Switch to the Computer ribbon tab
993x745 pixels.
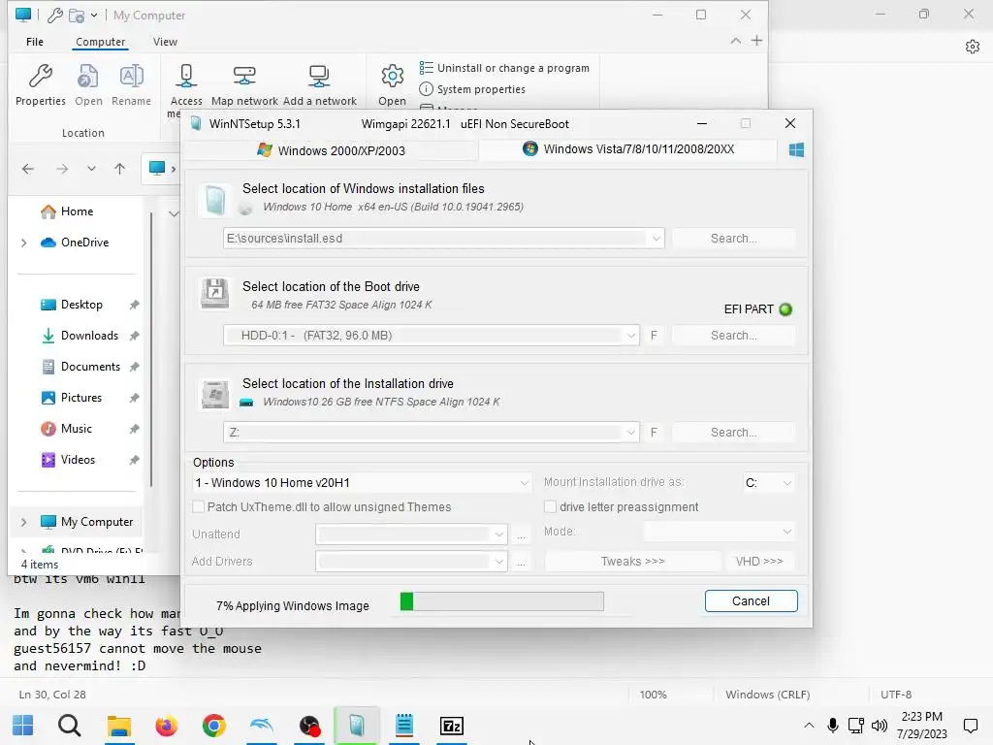pos(100,42)
